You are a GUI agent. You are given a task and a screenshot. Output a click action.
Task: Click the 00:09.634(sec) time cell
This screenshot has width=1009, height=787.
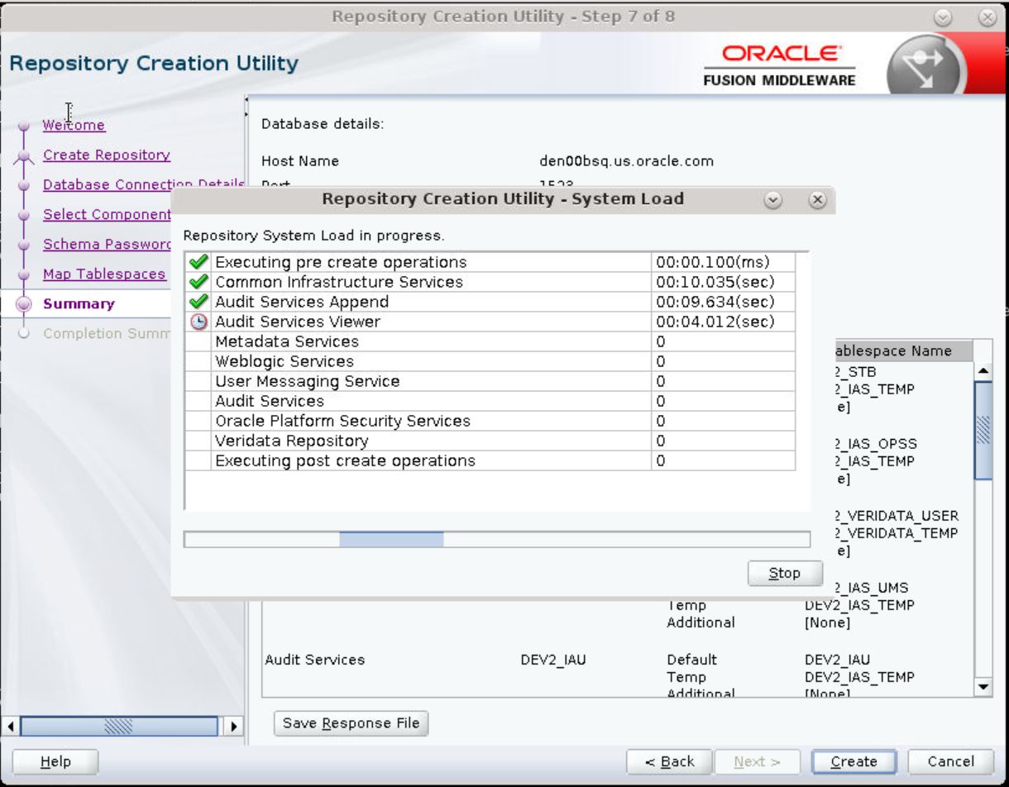[723, 302]
